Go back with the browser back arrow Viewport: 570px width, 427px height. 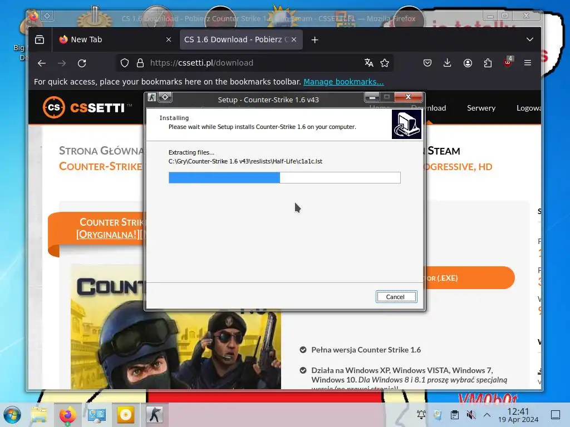coord(42,63)
